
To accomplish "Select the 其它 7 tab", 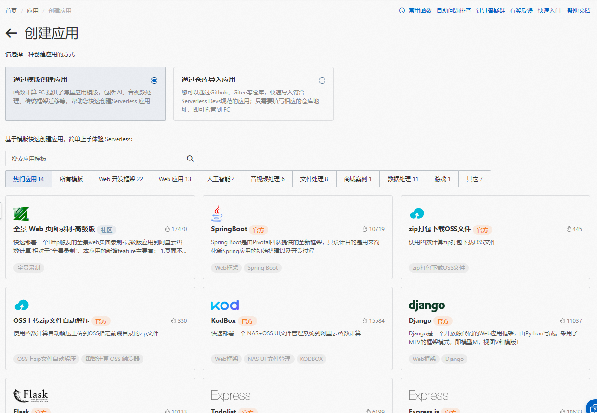I will coord(475,179).
